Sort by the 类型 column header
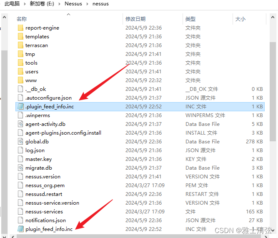Viewport: 278px width, 238px height. 190,19
